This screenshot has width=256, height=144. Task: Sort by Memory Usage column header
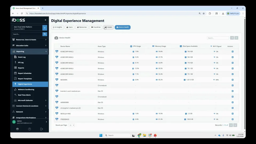[x=159, y=46]
